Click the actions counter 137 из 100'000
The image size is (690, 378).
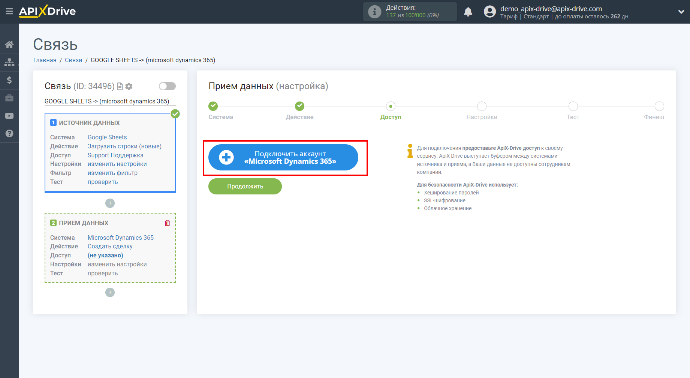click(412, 15)
